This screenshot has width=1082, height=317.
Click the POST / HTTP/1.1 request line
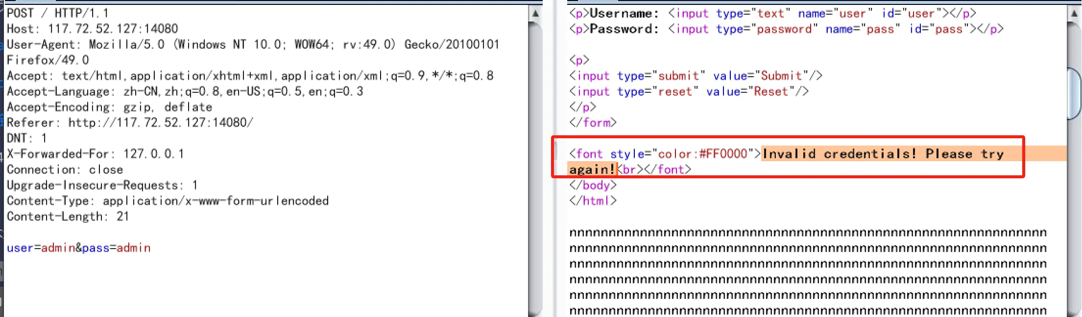coord(58,13)
